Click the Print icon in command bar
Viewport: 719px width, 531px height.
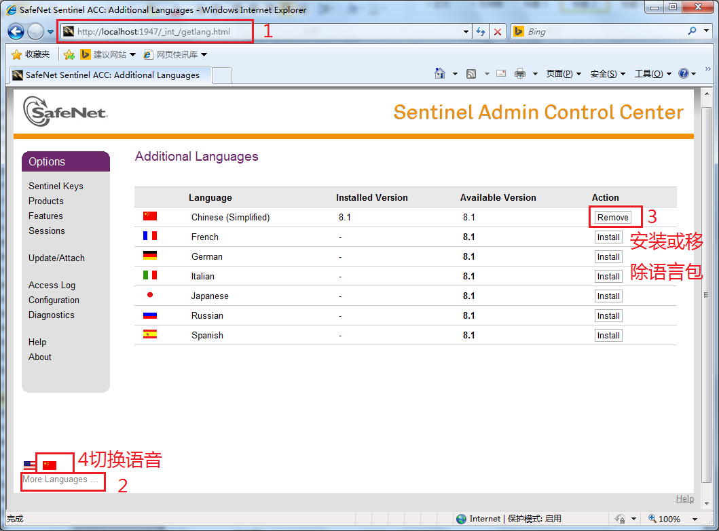(520, 74)
